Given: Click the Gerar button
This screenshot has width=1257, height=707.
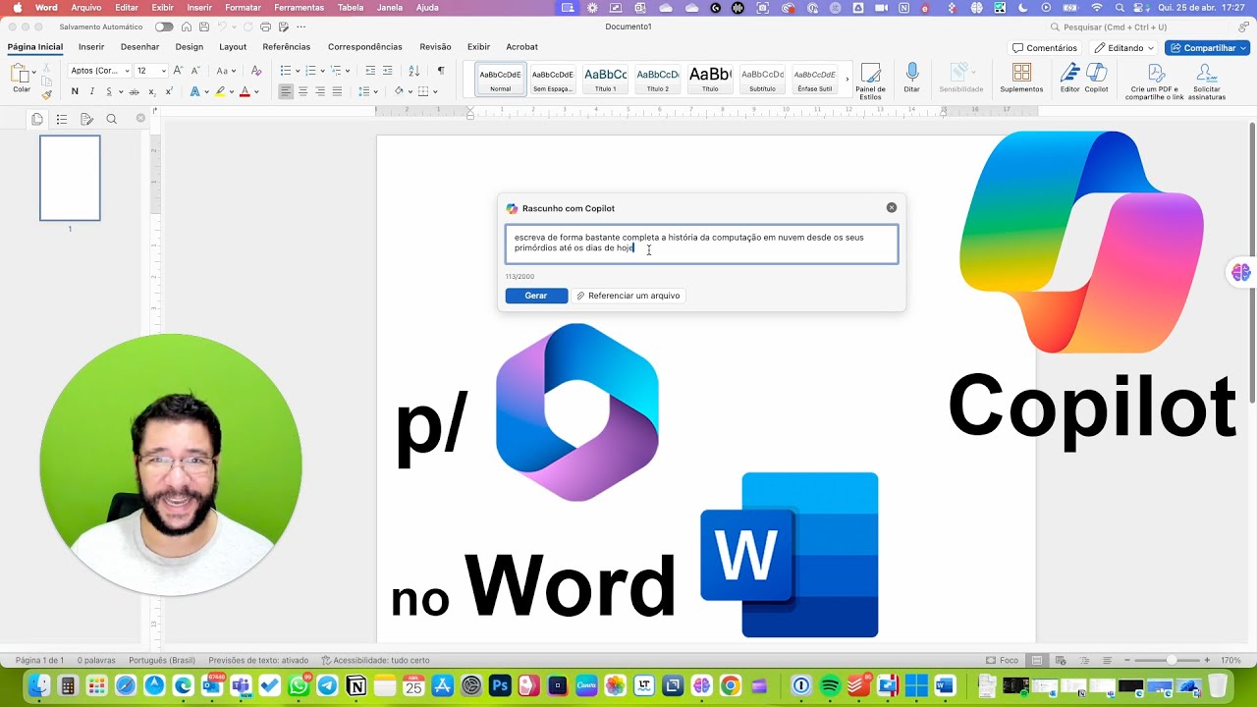Looking at the screenshot, I should point(536,296).
